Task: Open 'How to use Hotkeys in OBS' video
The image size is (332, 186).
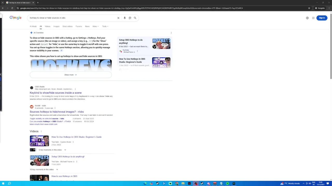Action: pos(64,176)
